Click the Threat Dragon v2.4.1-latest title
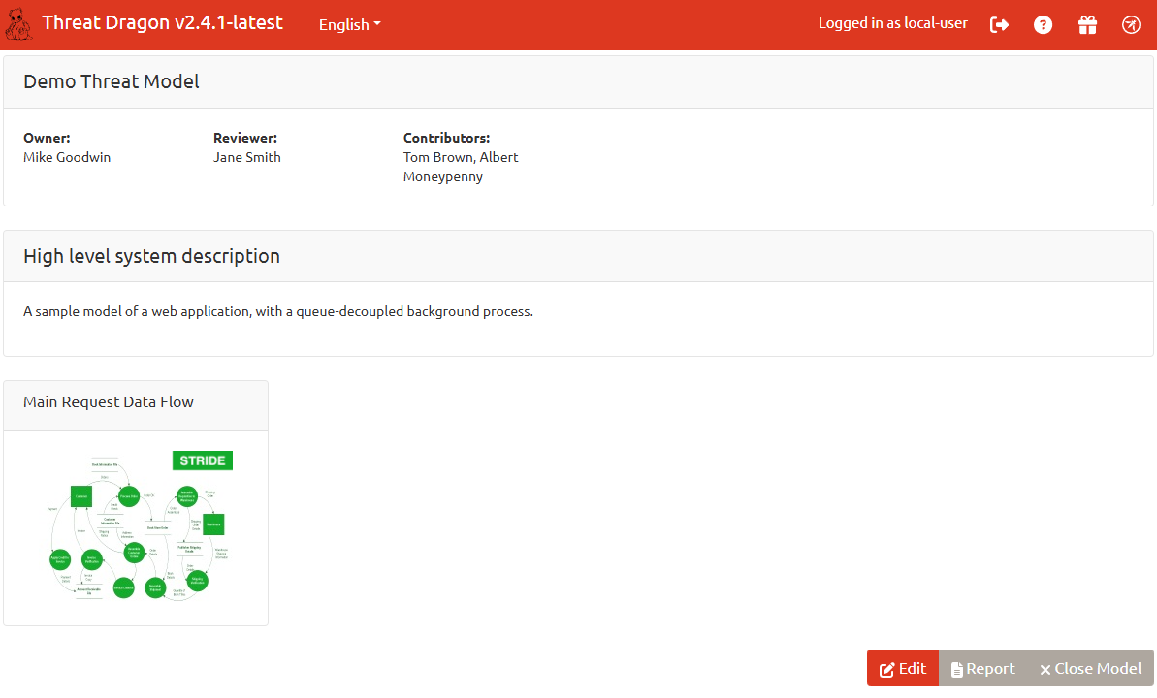 (162, 23)
